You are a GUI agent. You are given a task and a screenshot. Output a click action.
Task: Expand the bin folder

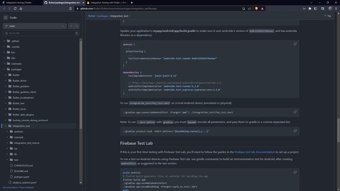(4, 52)
